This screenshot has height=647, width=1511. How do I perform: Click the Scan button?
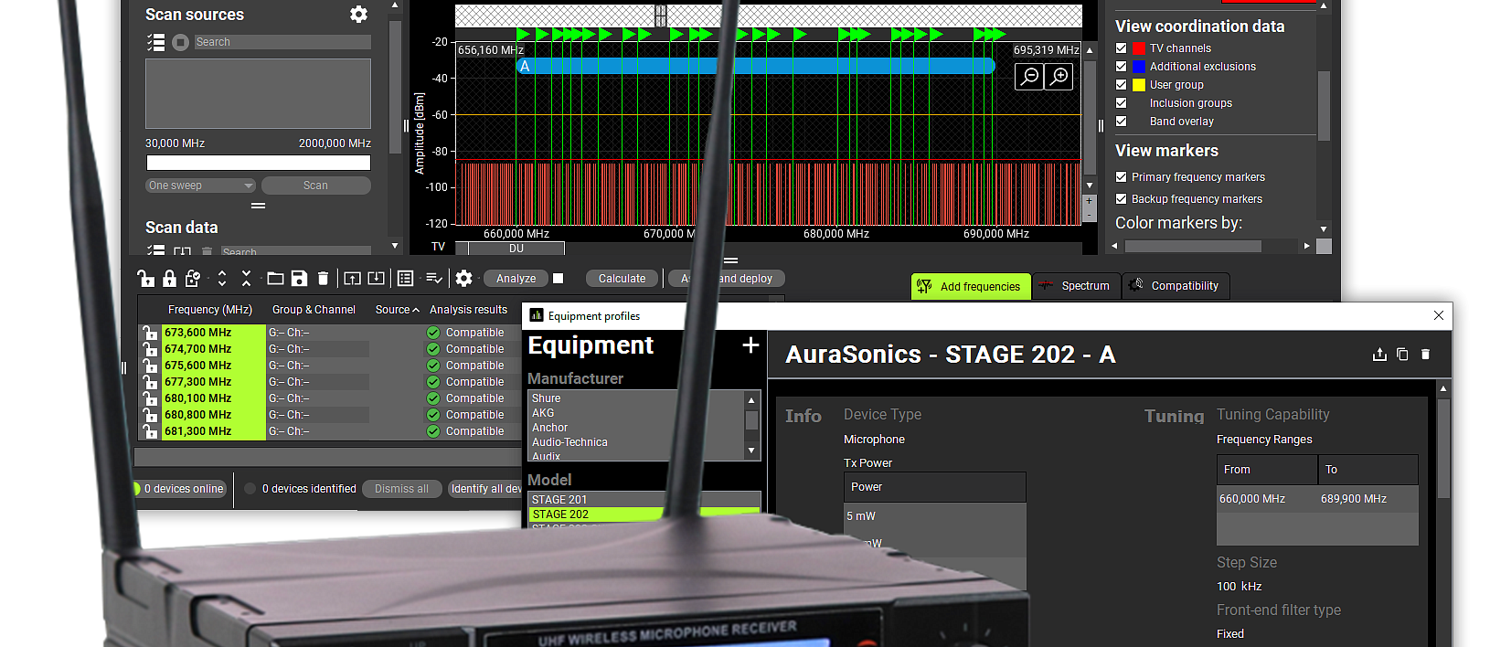pyautogui.click(x=315, y=186)
